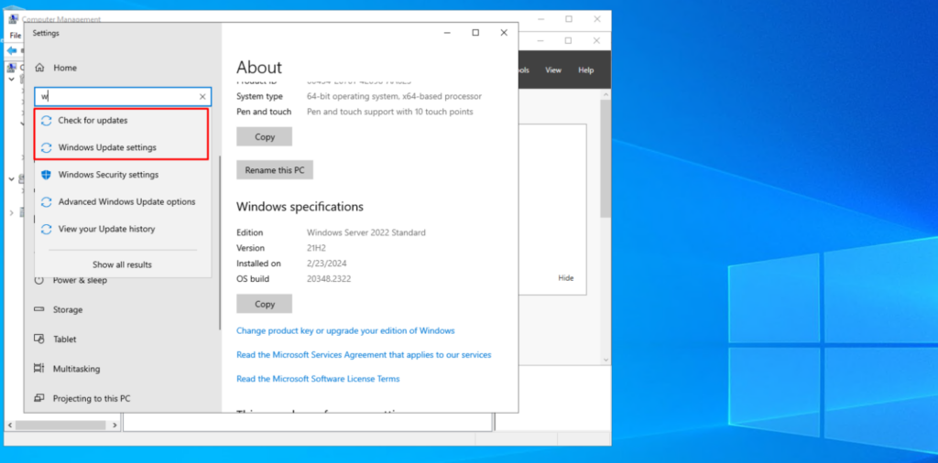Read the Microsoft Software License Terms link
The image size is (938, 463).
[x=318, y=379]
